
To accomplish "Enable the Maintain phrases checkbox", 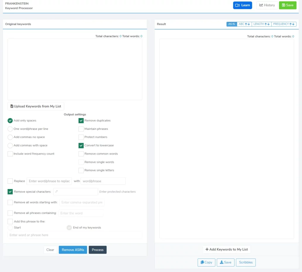I will pos(81,129).
